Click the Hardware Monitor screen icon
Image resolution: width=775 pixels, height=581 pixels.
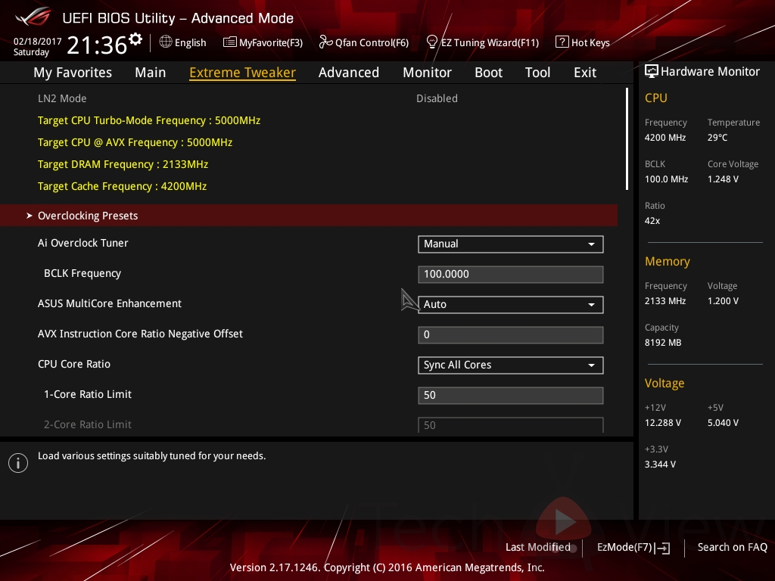[652, 72]
